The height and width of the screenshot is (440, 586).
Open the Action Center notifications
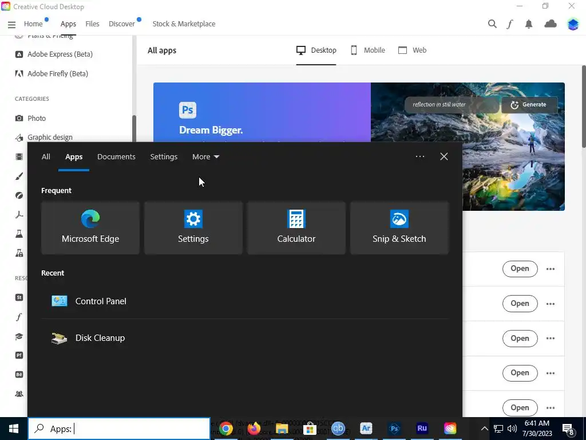click(x=568, y=429)
